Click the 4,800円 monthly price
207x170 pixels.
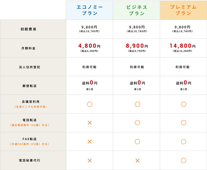click(x=89, y=46)
